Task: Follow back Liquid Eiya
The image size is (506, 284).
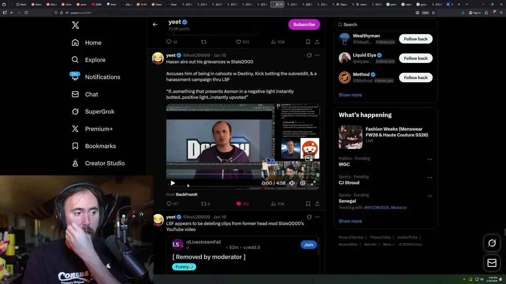Action: coord(415,58)
